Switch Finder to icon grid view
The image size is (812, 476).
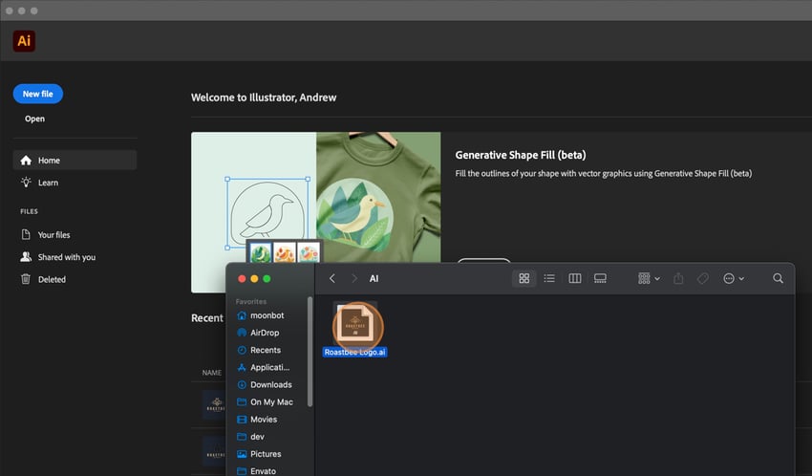tap(524, 279)
